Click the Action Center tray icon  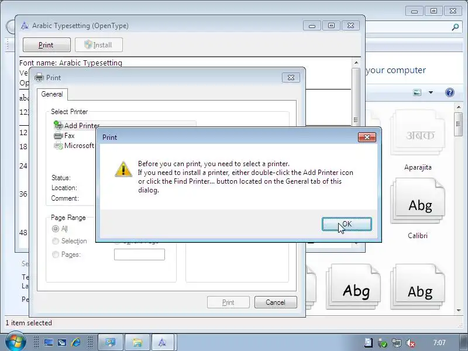tap(369, 343)
